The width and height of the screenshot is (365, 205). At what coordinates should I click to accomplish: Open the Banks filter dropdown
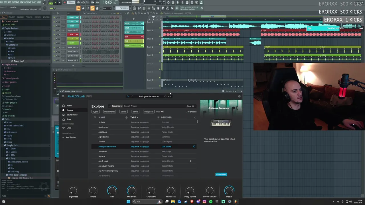135,112
